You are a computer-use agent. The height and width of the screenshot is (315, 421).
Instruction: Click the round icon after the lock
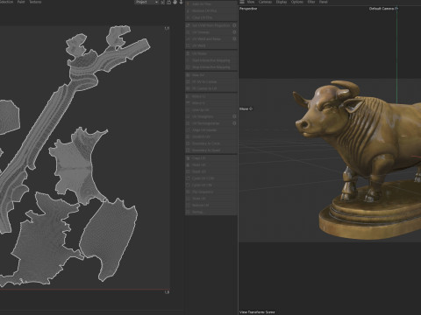coord(175,2)
